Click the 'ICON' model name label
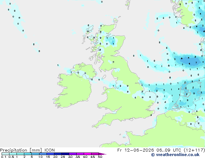The width and height of the screenshot is (205, 158). 49,150
